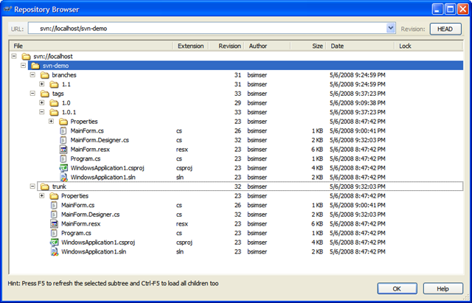Expand the Properties node under trunk
This screenshot has height=303, width=472.
tap(42, 195)
